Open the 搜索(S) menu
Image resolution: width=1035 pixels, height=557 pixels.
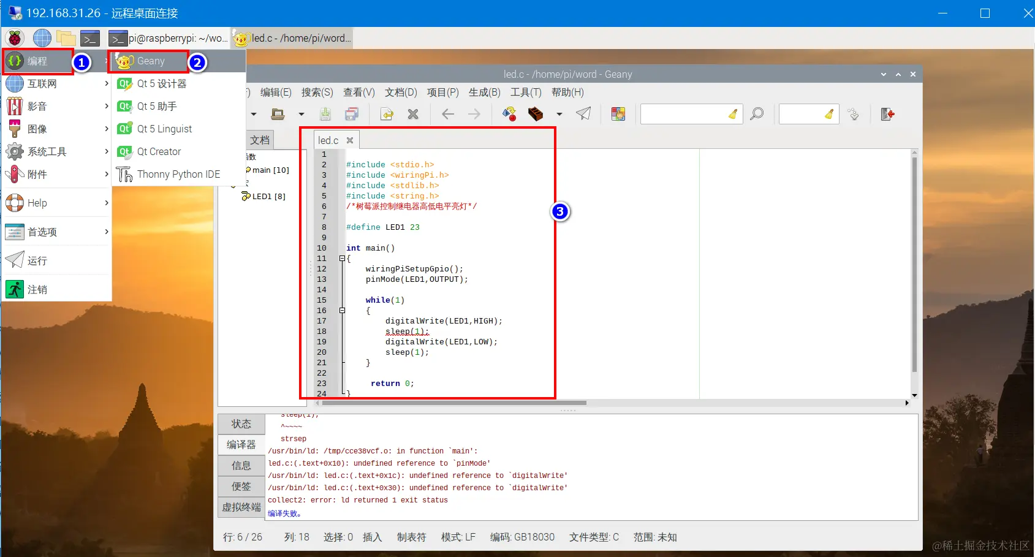pos(317,93)
